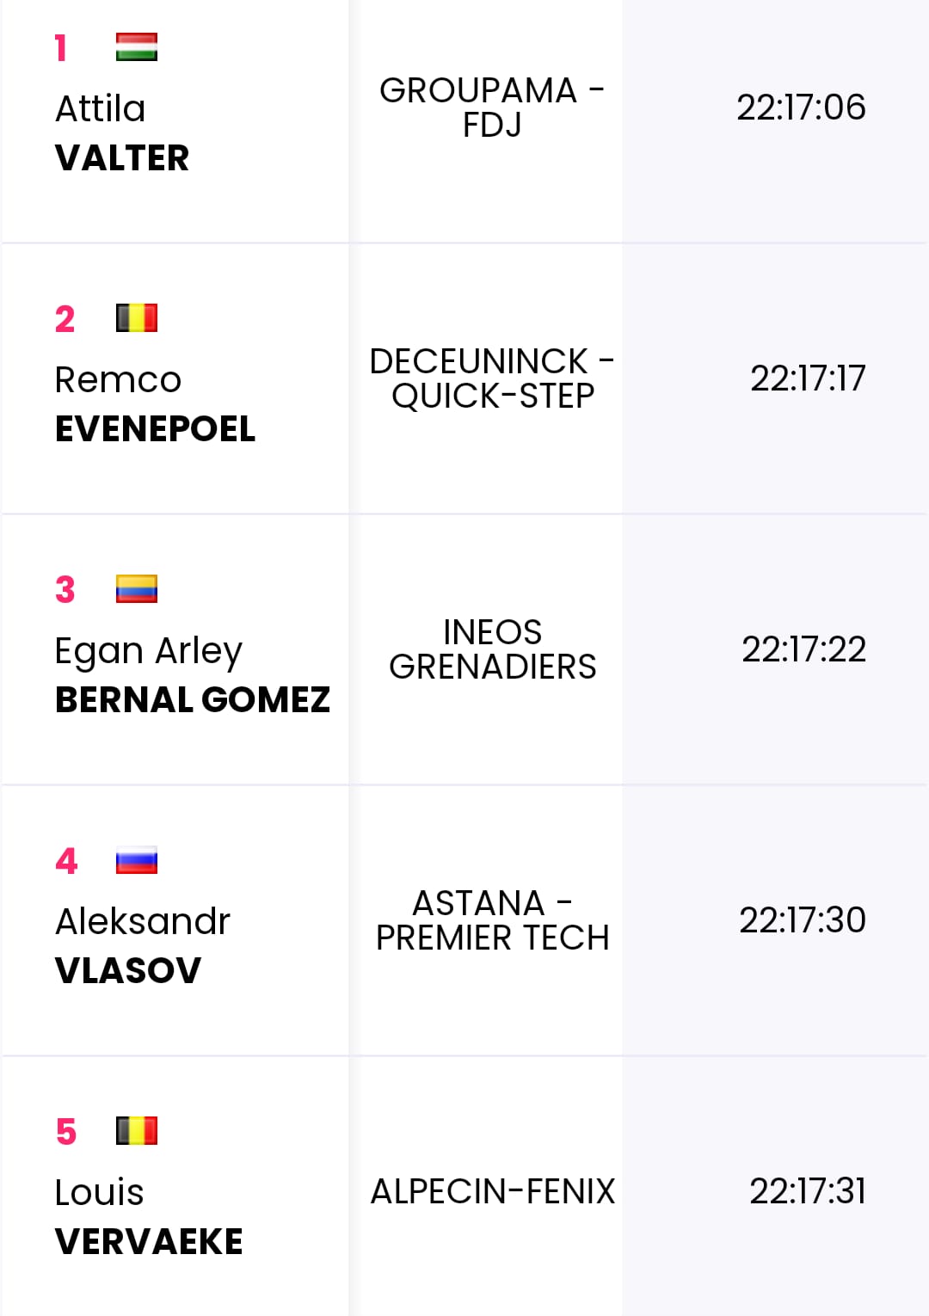Open rider Remco EVENEPOEL's profile
Viewport: 929px width, 1316px height.
pyautogui.click(x=155, y=404)
